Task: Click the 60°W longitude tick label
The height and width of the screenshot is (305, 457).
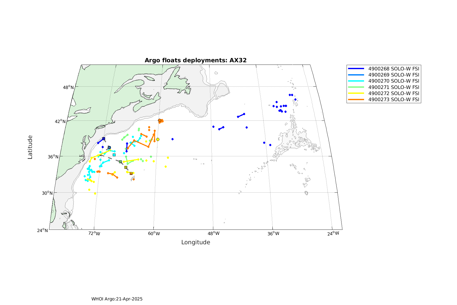Action: (x=154, y=234)
